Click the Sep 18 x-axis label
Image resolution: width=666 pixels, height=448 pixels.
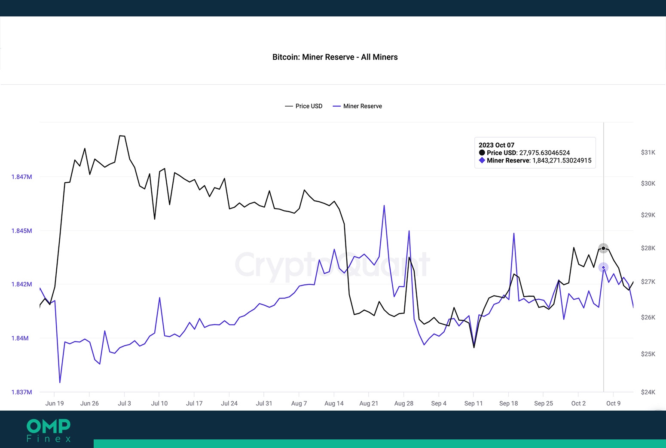[x=509, y=403]
